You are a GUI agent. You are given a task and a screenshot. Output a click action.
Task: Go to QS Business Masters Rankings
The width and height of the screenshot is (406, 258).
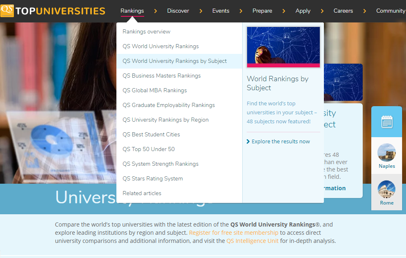click(x=179, y=76)
